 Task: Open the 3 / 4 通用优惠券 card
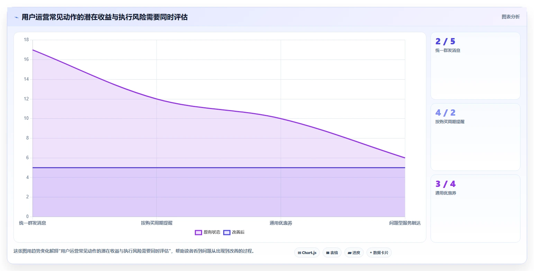tap(476, 208)
